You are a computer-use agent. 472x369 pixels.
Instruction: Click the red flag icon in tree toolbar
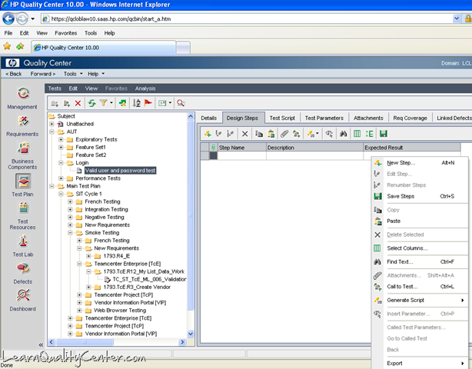[148, 102]
